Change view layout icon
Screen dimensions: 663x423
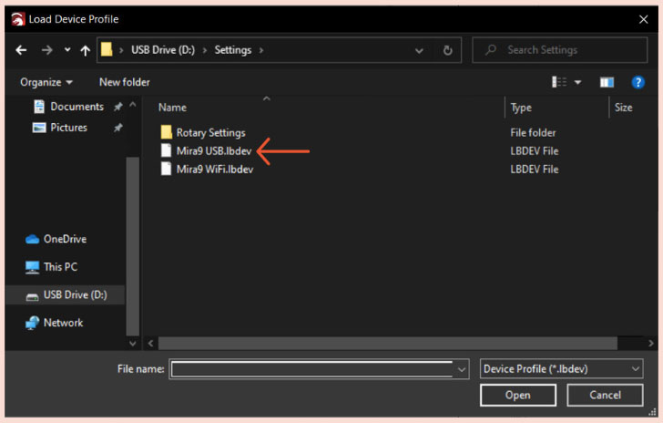click(x=559, y=82)
